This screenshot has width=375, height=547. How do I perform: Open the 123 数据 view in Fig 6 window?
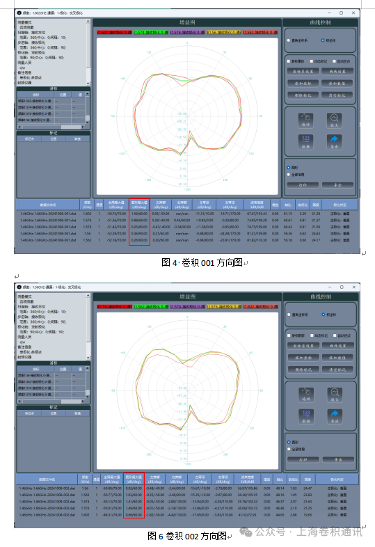click(x=306, y=416)
